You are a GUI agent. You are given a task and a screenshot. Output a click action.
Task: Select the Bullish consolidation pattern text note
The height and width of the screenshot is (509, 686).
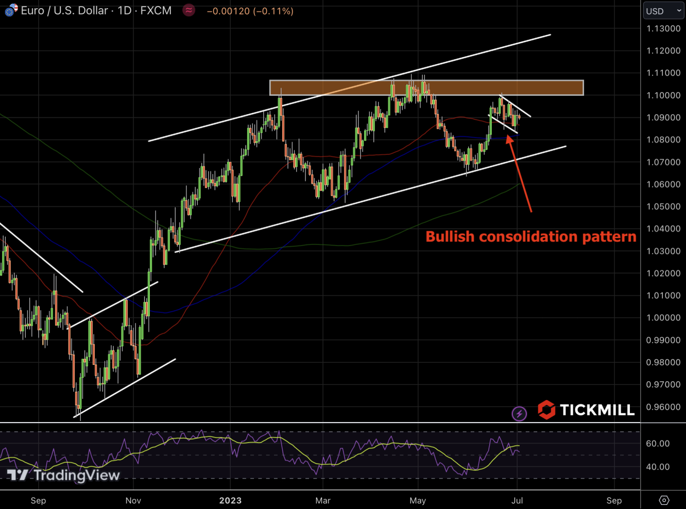tap(531, 237)
